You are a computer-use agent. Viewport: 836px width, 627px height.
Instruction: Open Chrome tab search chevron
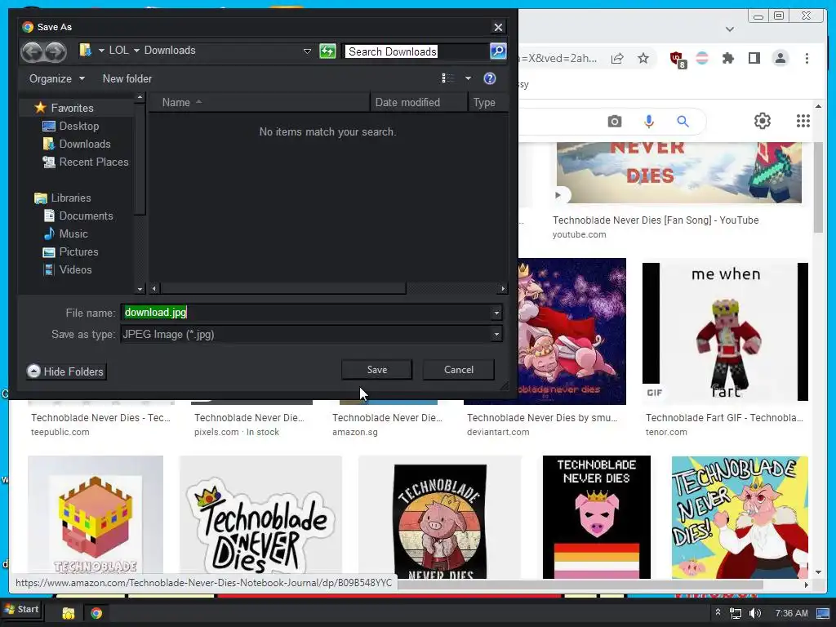click(729, 29)
